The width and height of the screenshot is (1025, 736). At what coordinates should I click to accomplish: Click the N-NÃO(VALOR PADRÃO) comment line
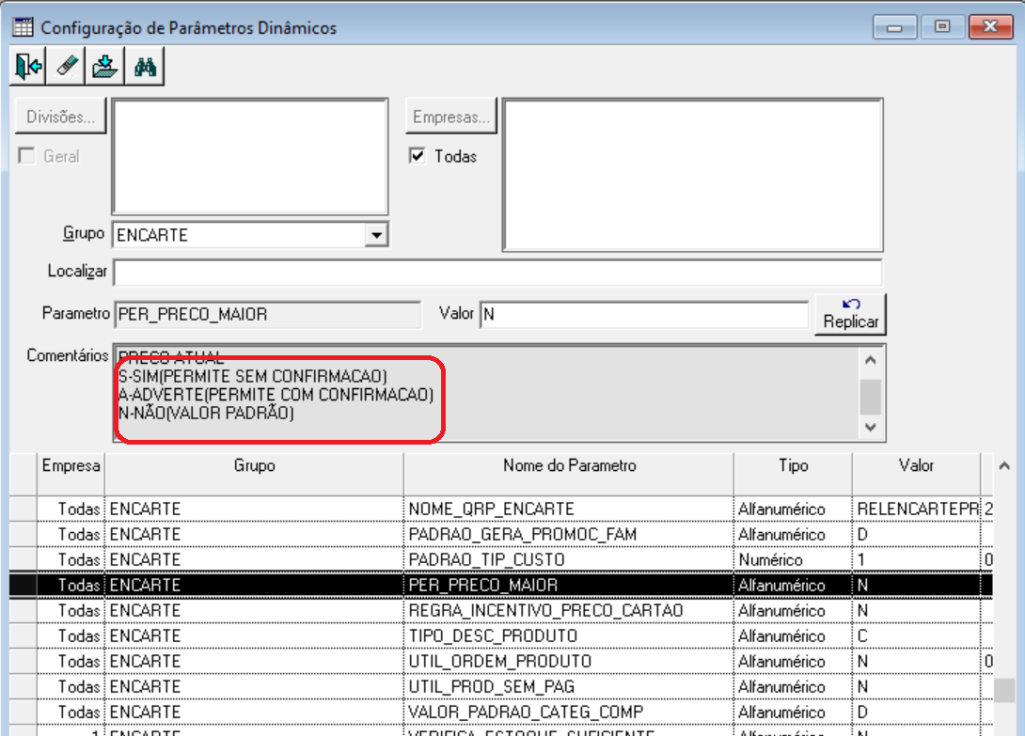tap(206, 413)
